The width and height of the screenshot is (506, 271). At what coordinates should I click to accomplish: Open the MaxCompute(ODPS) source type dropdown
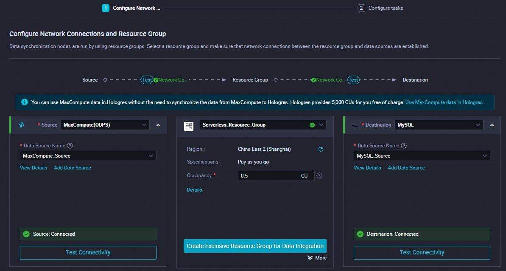pos(105,125)
